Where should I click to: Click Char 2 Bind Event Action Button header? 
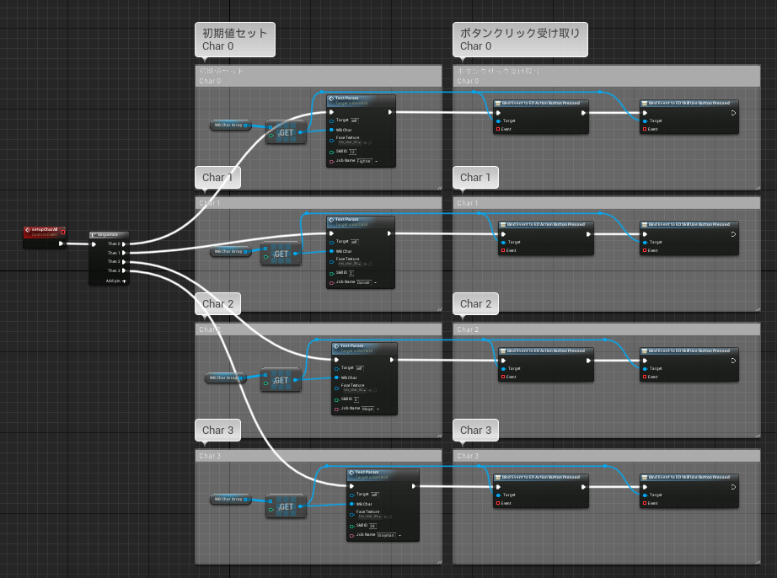pyautogui.click(x=546, y=351)
